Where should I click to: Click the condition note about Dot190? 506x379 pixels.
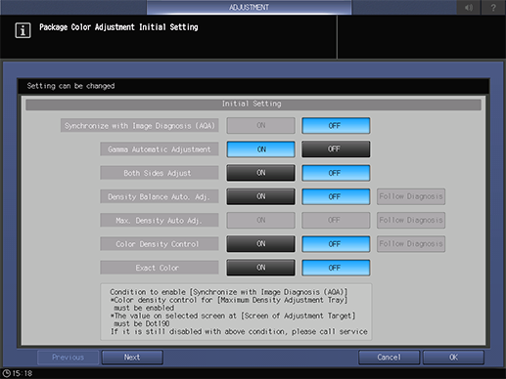[x=233, y=319]
